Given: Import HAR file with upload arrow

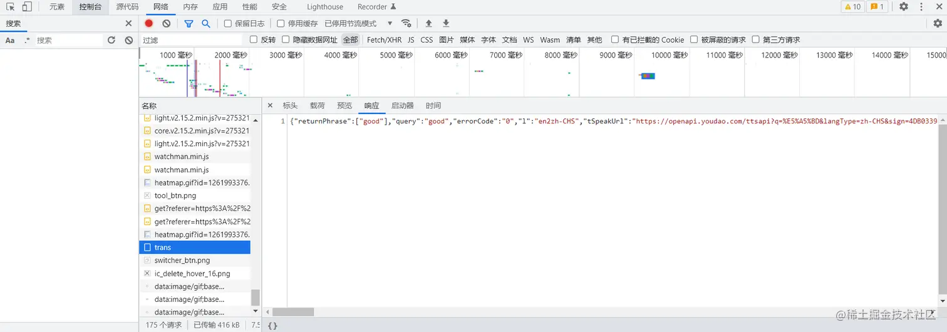Looking at the screenshot, I should coord(429,23).
